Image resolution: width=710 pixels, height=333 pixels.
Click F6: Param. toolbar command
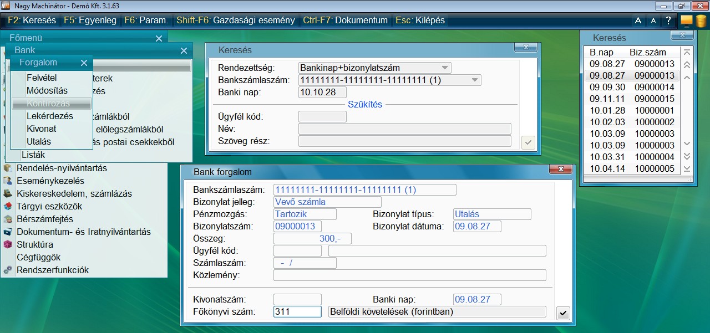coord(146,21)
